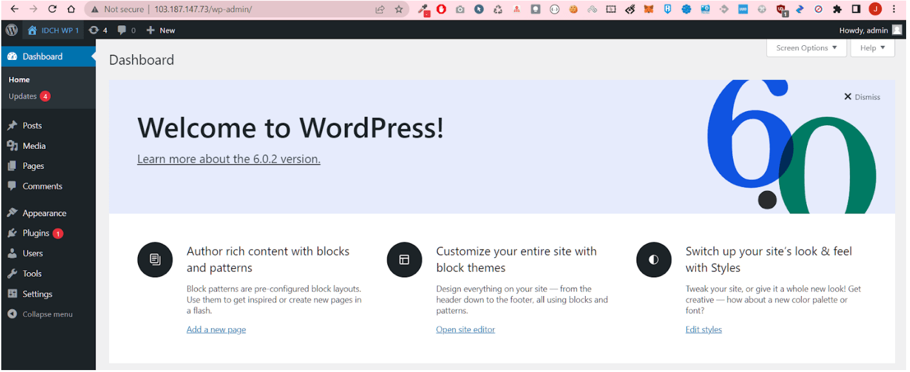Click the Posts pushpin icon in sidebar
The height and width of the screenshot is (372, 910).
tap(12, 126)
